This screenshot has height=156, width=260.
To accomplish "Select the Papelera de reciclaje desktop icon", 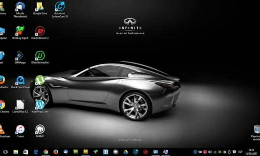I will click(256, 133).
